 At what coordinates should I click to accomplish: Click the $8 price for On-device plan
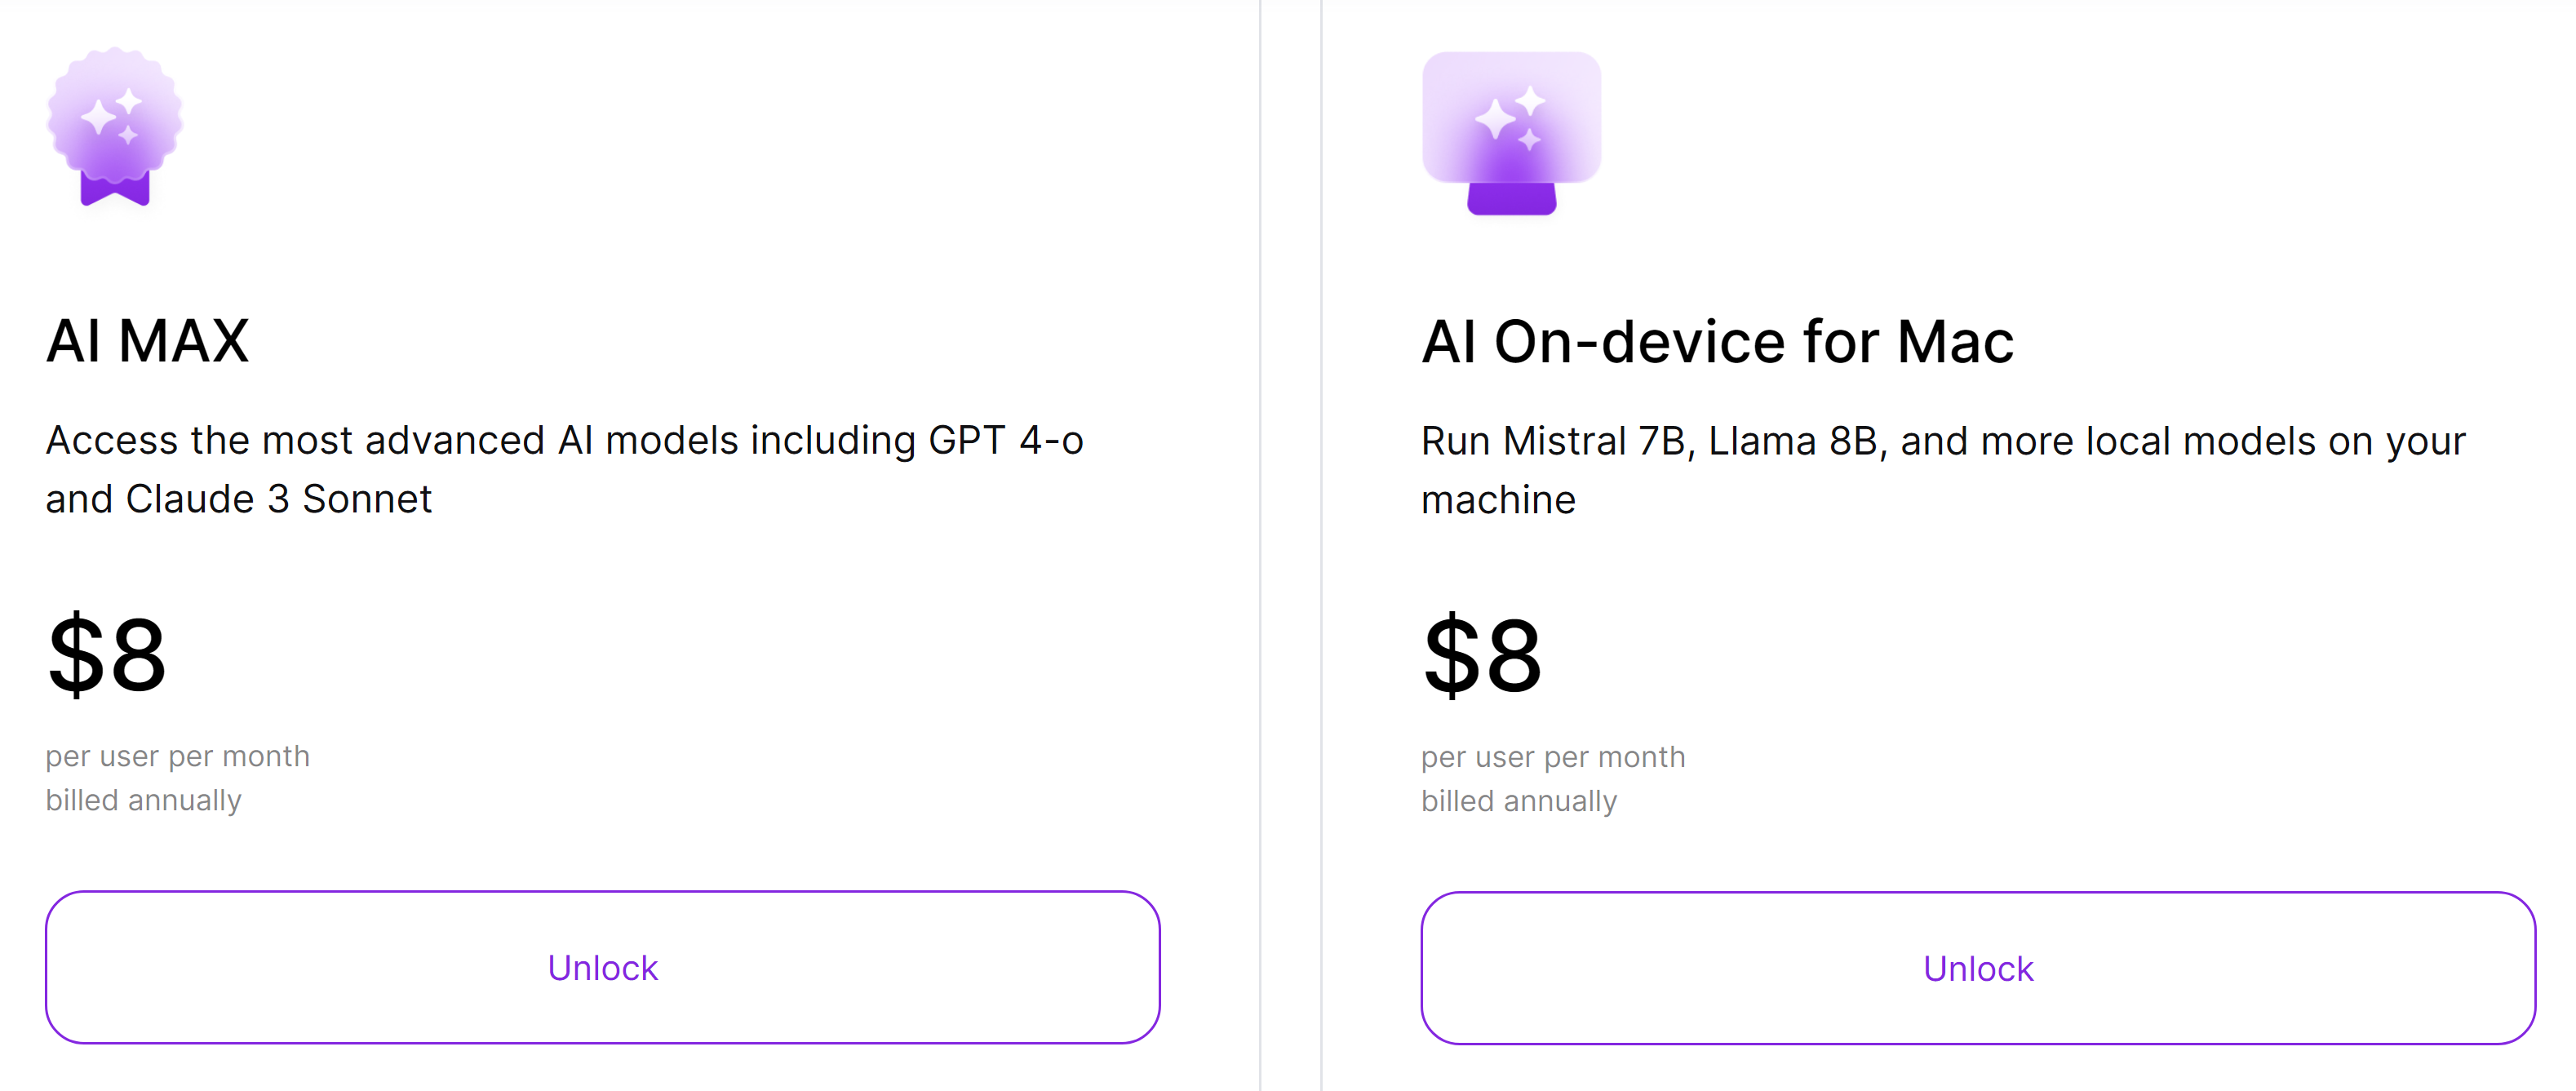point(1482,656)
